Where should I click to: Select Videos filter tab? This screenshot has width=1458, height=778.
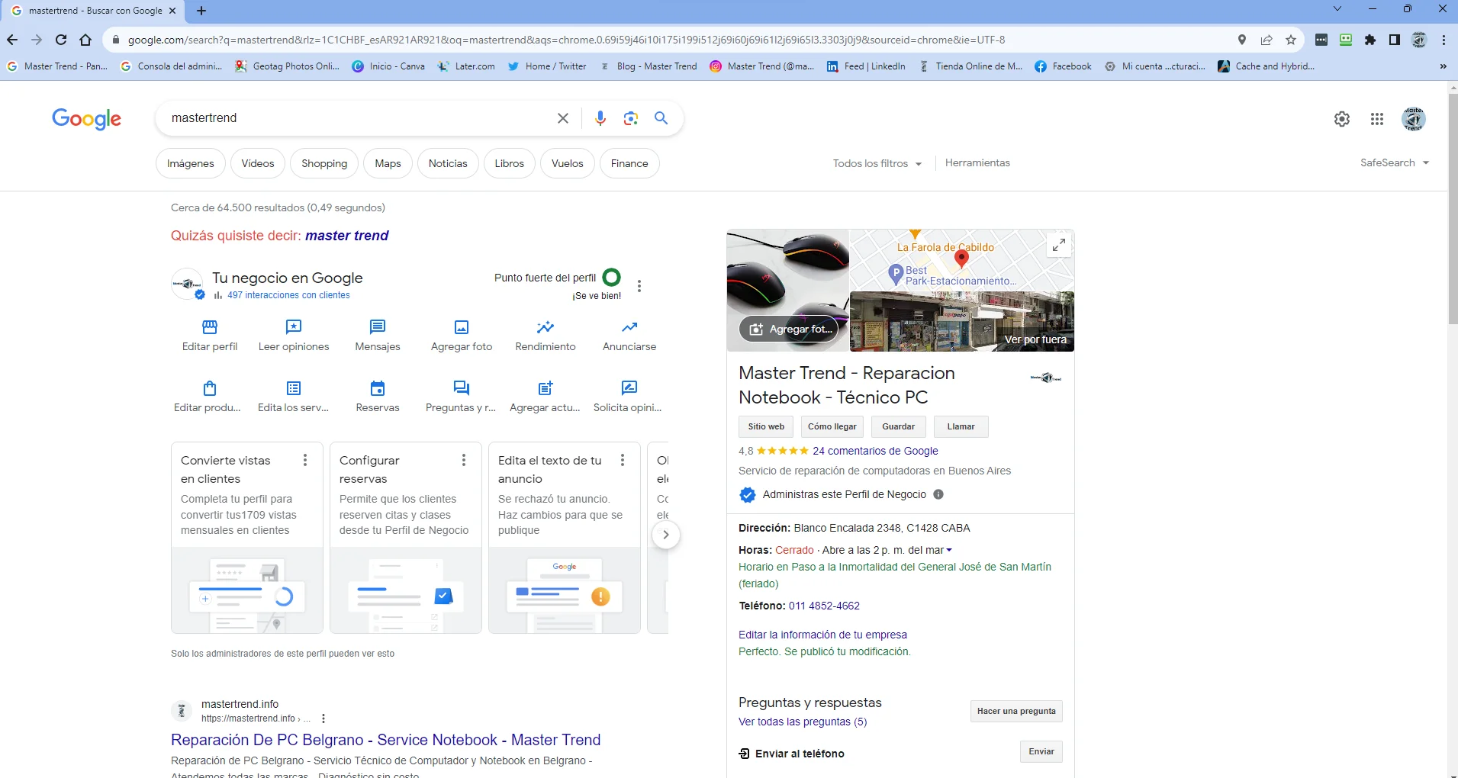pos(258,163)
